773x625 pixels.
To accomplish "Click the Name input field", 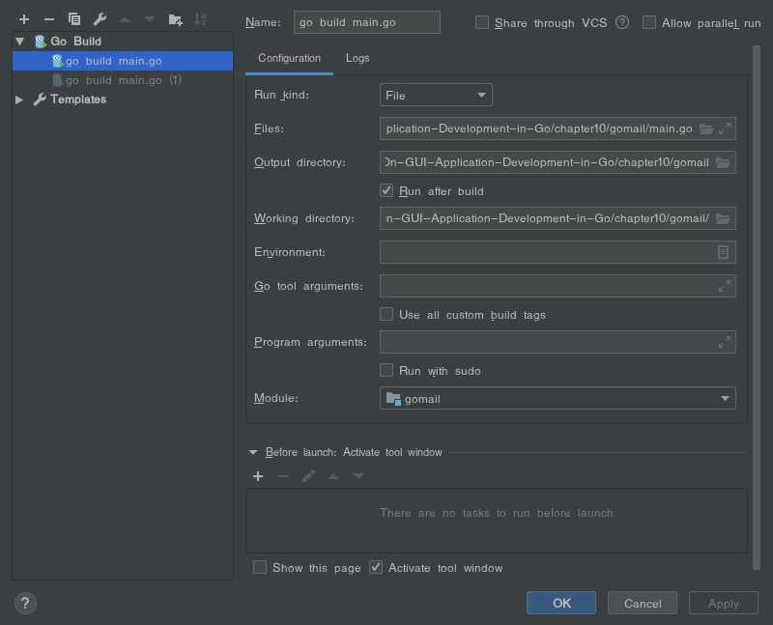I will [x=367, y=22].
